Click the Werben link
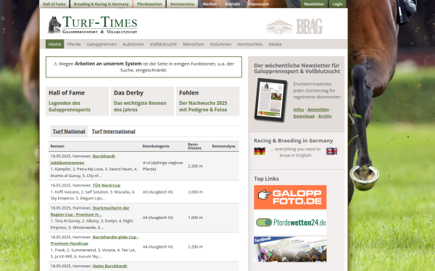The image size is (435, 271). [210, 4]
